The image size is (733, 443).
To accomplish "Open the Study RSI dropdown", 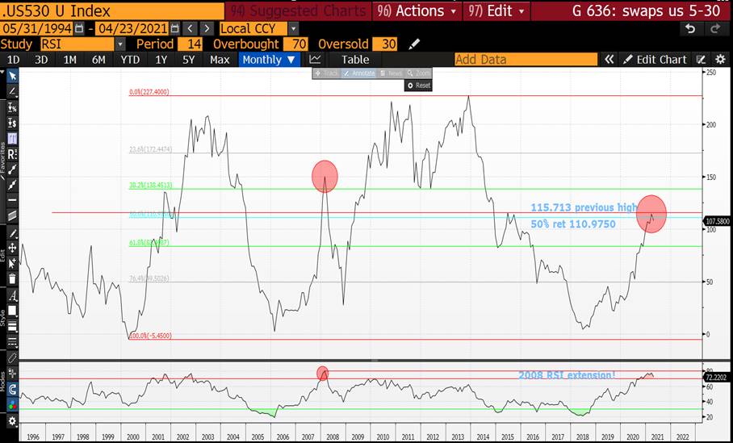I will point(120,44).
